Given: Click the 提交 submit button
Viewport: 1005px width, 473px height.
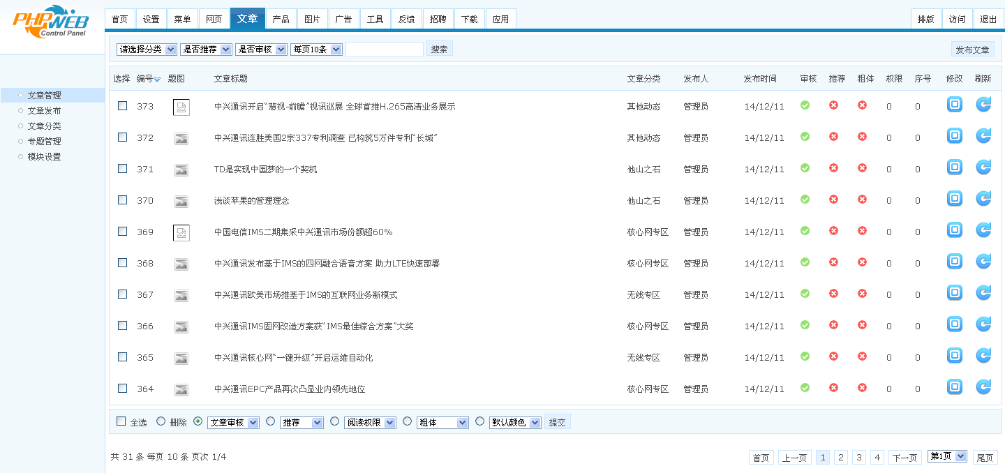Looking at the screenshot, I should pos(558,422).
